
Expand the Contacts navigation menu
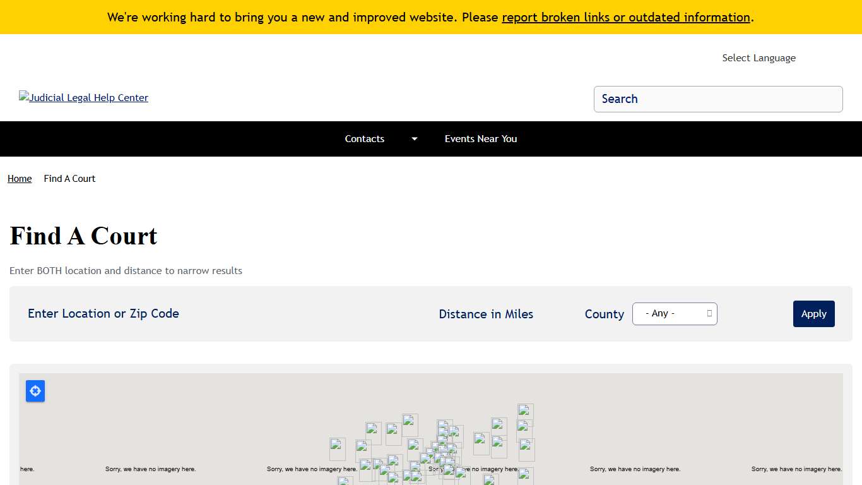coord(414,139)
